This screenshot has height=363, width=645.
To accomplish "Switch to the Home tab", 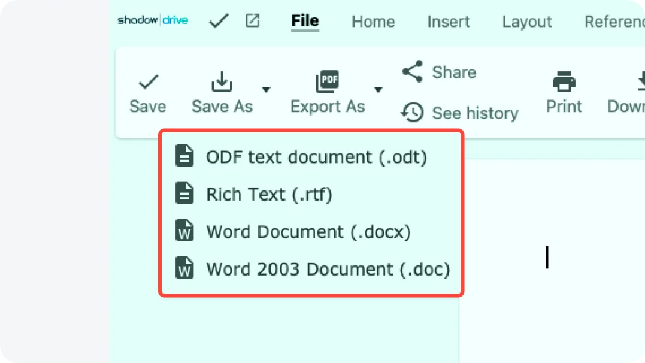I will [373, 22].
